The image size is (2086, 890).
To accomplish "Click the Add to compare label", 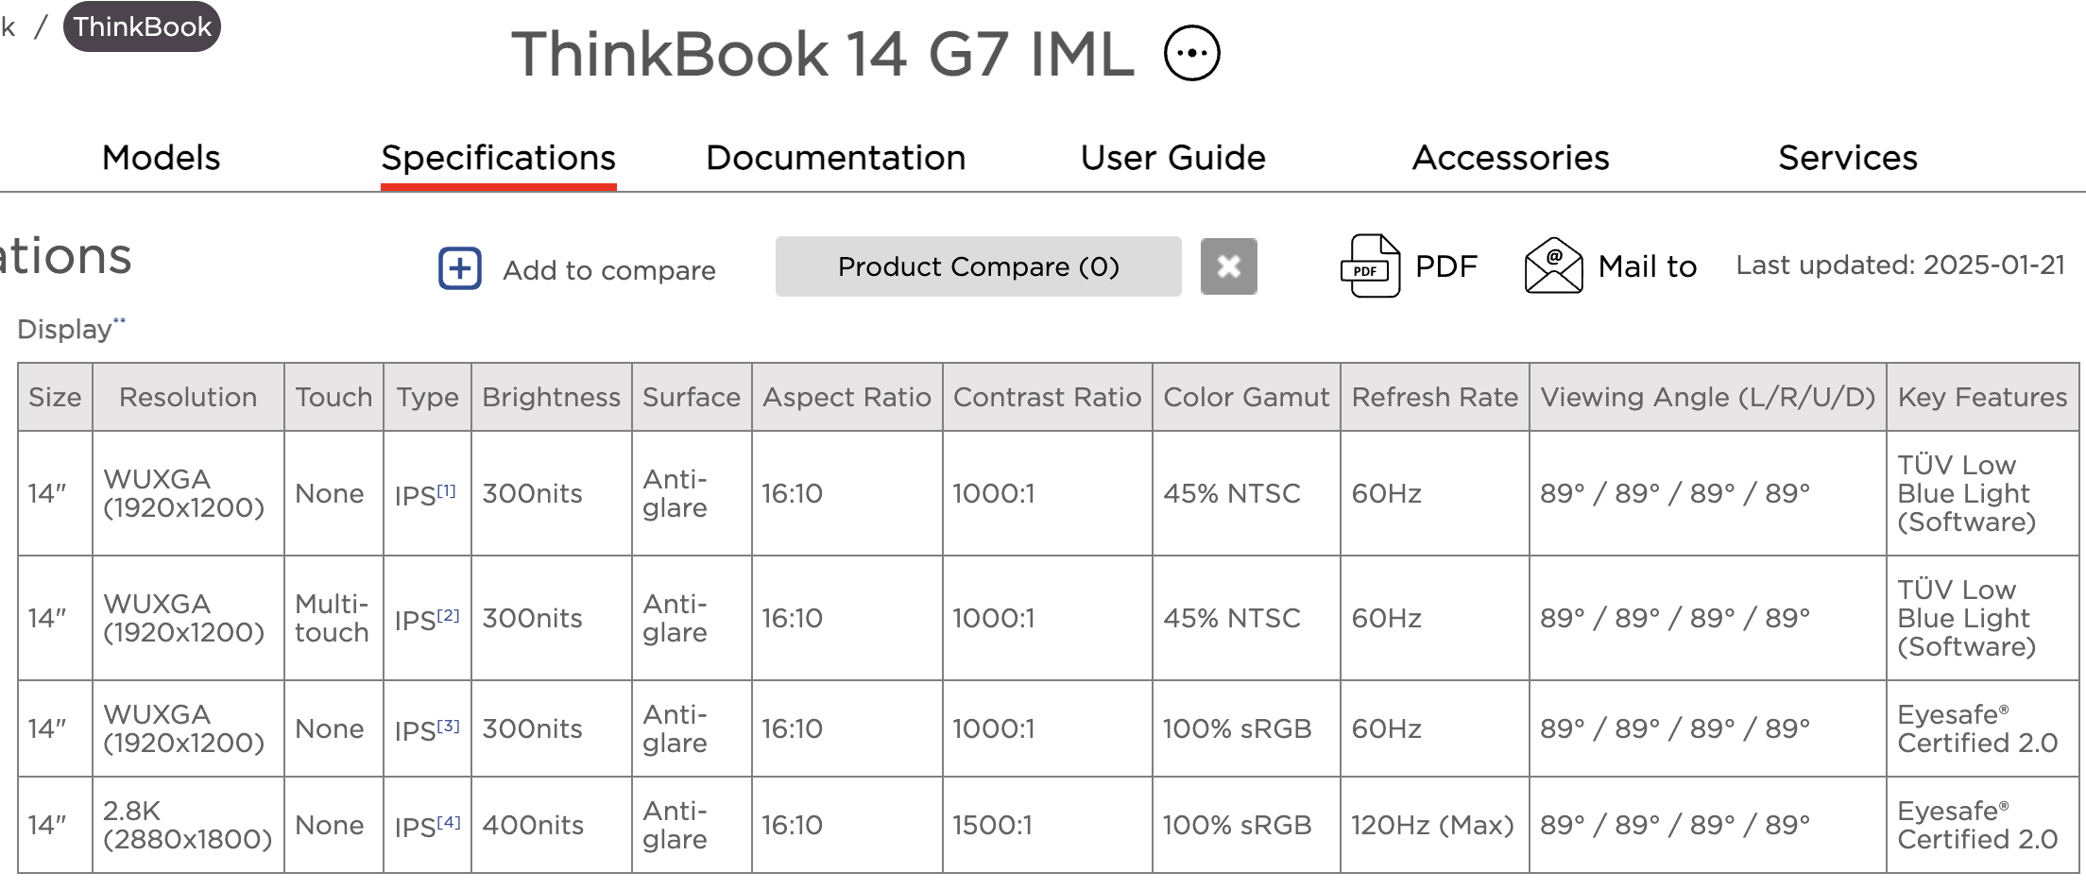I will tap(609, 270).
